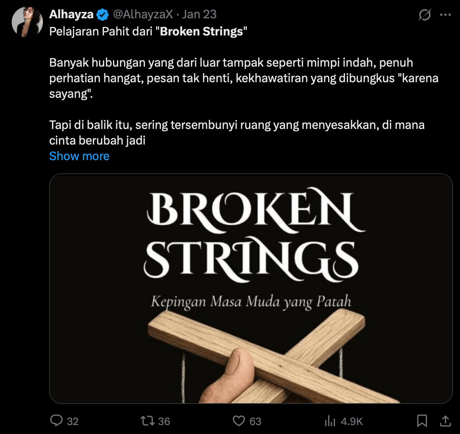Bookmark this post
This screenshot has width=460, height=434.
click(422, 421)
